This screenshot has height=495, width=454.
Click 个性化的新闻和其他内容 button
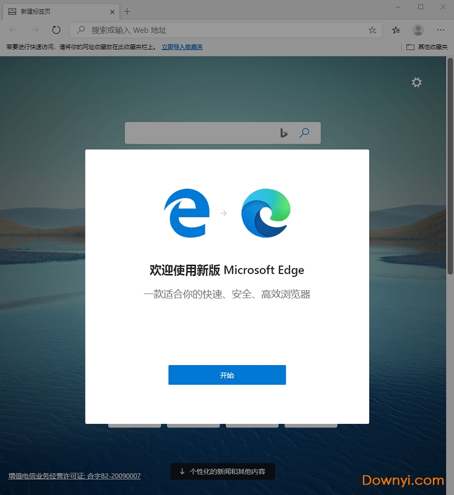click(223, 471)
